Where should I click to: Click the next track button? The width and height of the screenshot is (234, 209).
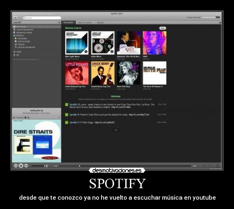click(x=26, y=166)
